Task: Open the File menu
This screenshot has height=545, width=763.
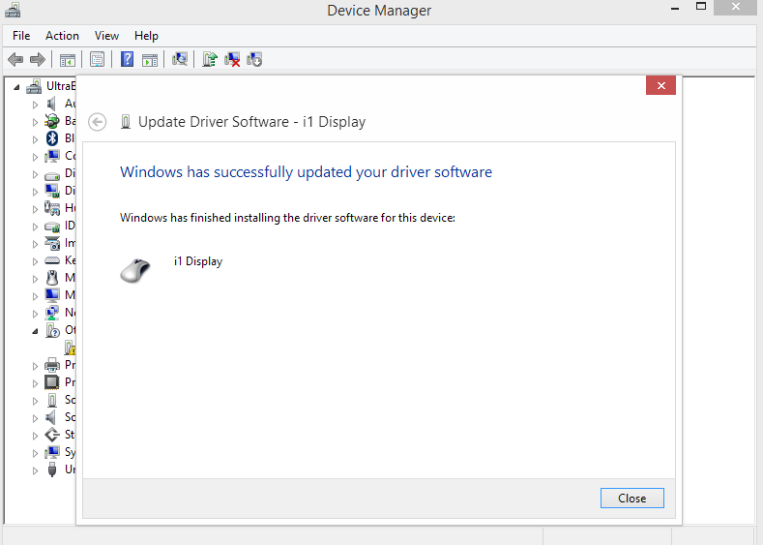Action: pyautogui.click(x=21, y=36)
